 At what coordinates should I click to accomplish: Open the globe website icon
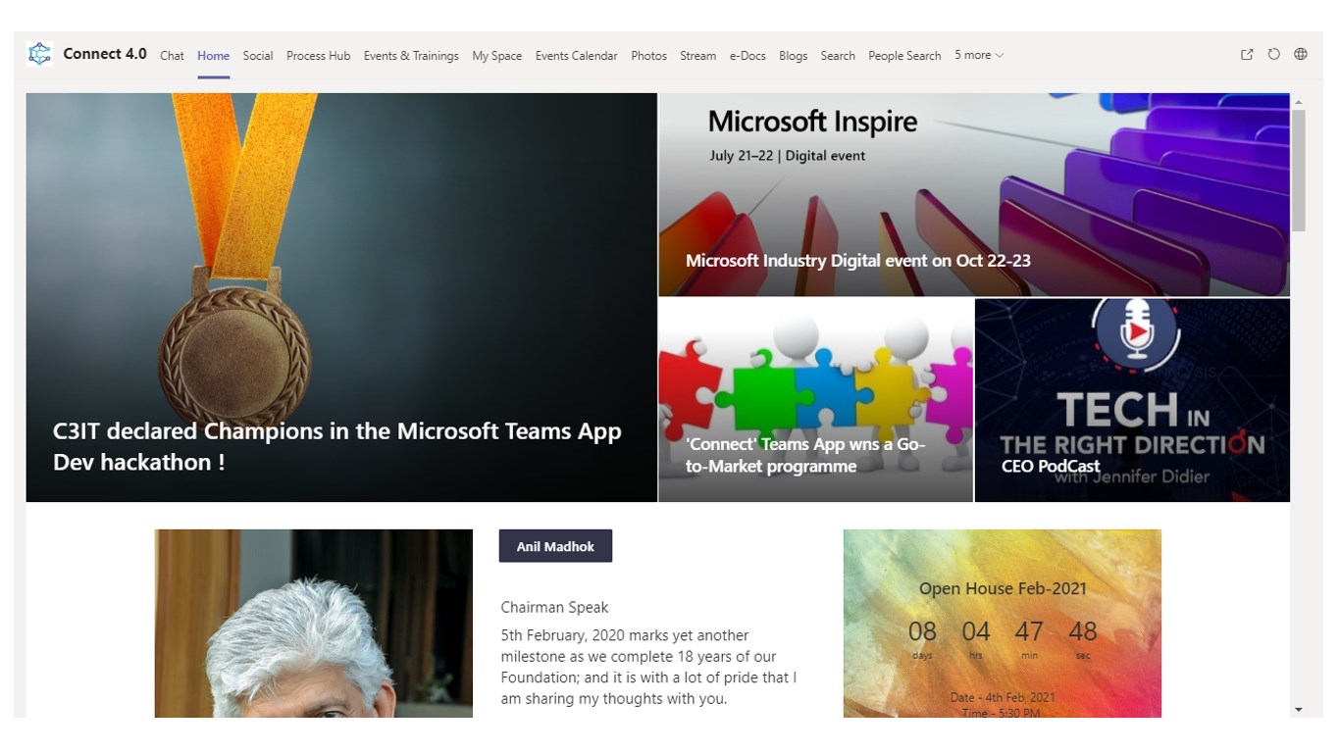coord(1301,55)
